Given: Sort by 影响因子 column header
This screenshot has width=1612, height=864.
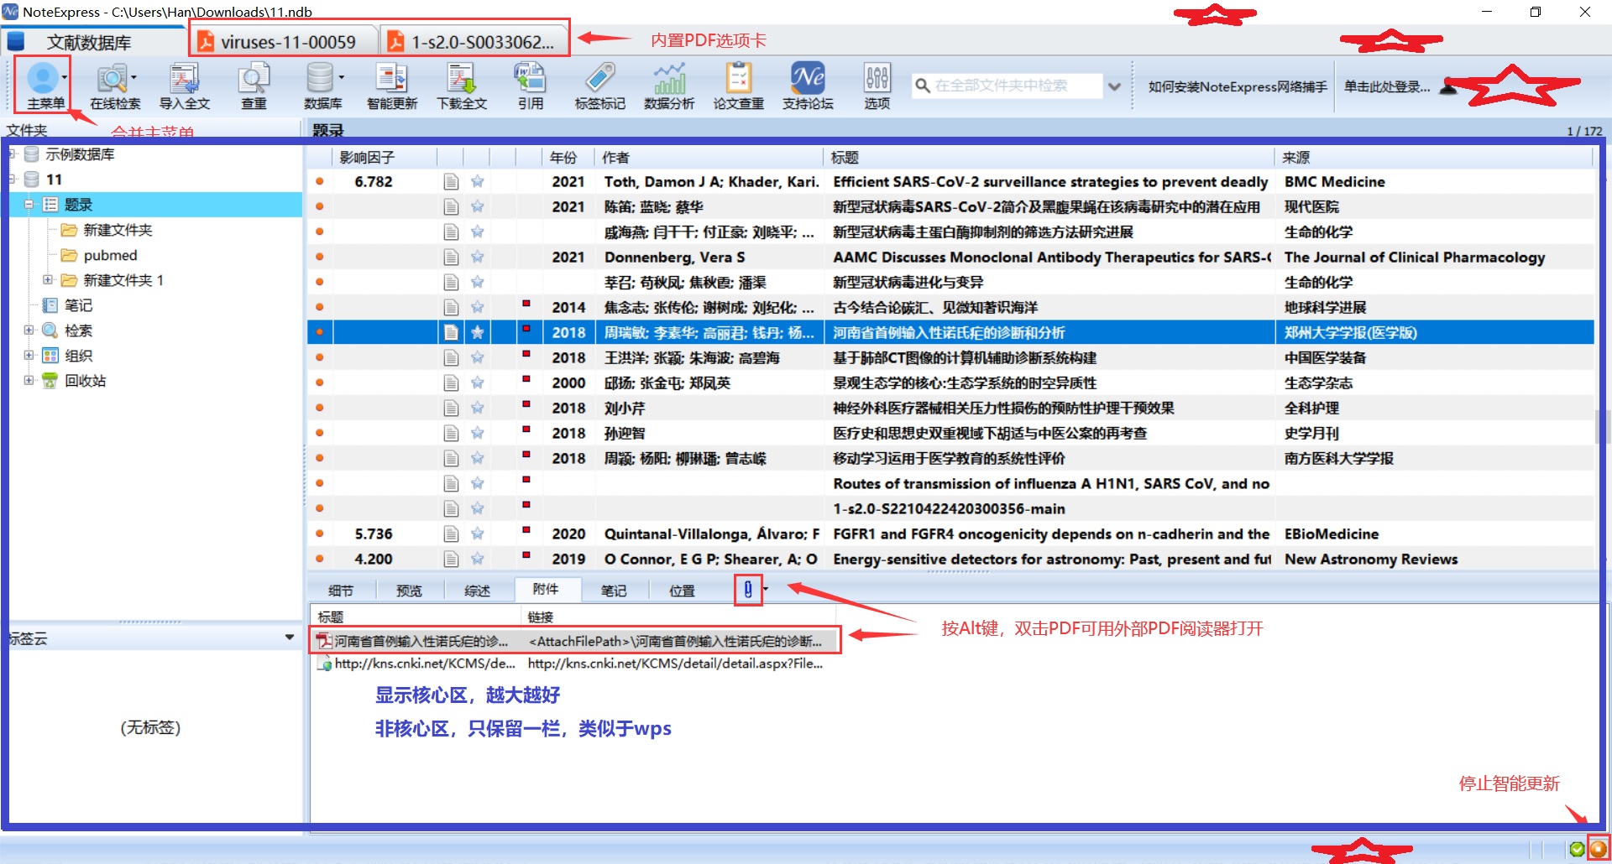Looking at the screenshot, I should (x=385, y=157).
